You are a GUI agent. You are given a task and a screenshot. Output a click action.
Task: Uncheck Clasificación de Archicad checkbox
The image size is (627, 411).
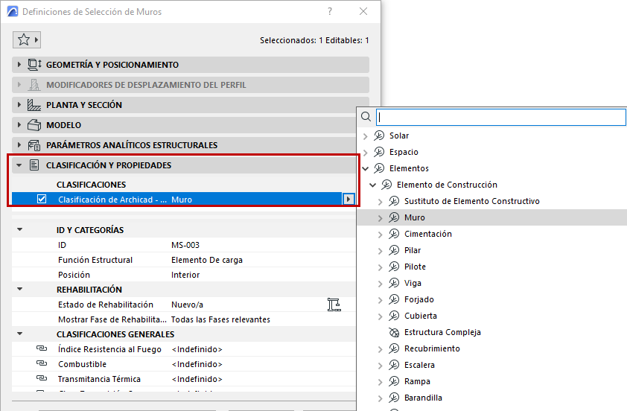42,199
